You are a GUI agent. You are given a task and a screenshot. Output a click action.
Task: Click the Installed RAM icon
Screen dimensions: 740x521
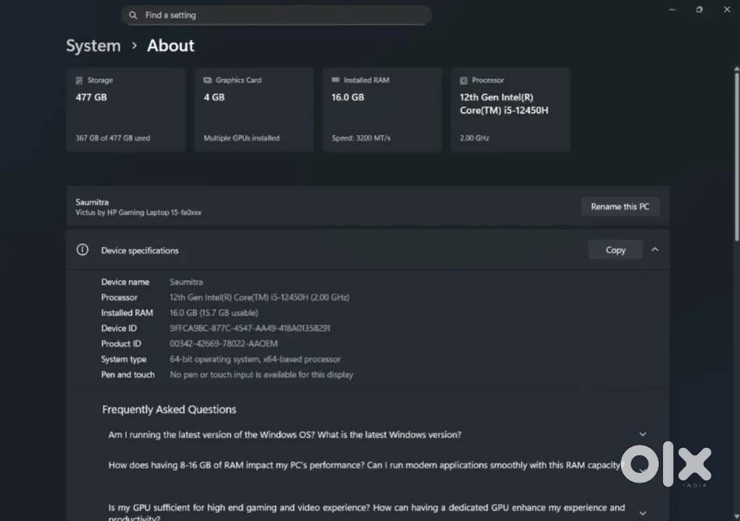(x=336, y=81)
